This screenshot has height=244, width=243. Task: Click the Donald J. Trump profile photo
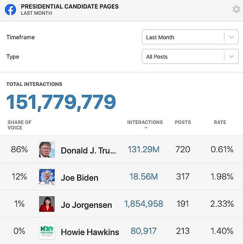(47, 150)
